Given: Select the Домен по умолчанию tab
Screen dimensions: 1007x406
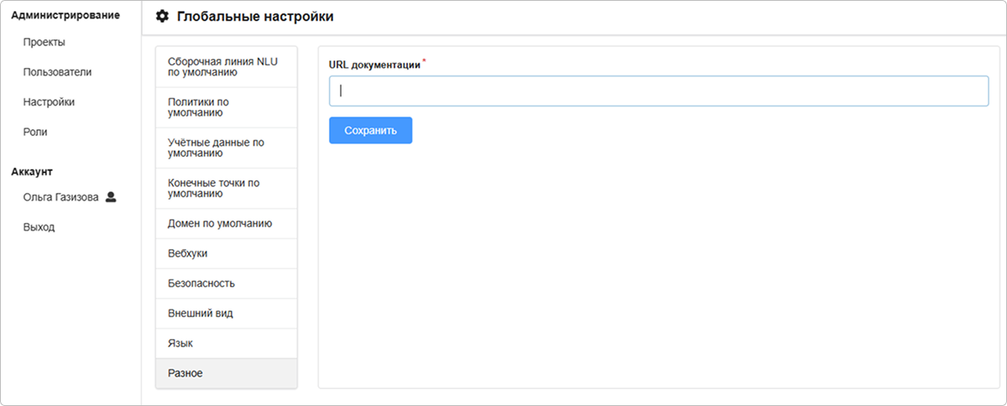Looking at the screenshot, I should 226,224.
